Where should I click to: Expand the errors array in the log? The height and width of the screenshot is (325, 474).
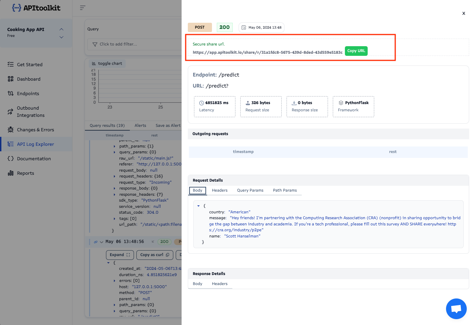pyautogui.click(x=115, y=281)
